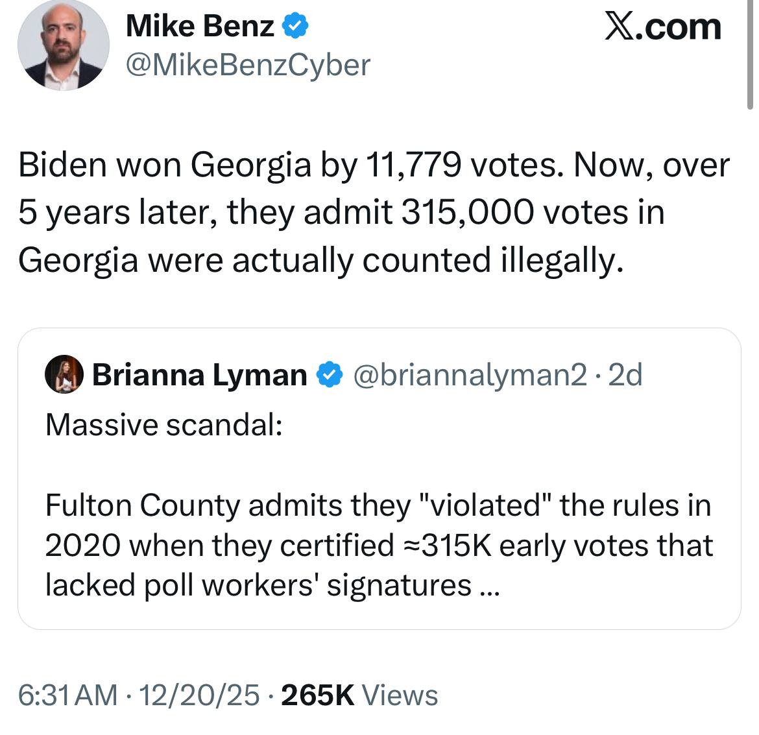Image resolution: width=759 pixels, height=735 pixels.
Task: Click the Brianna Lyman name in quote
Action: click(x=200, y=375)
